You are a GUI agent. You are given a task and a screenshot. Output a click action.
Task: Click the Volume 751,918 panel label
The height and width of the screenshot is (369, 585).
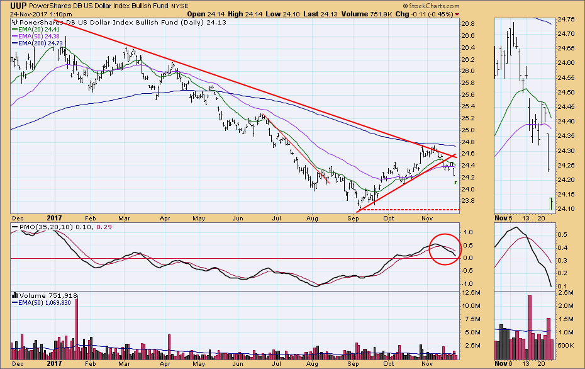click(48, 296)
